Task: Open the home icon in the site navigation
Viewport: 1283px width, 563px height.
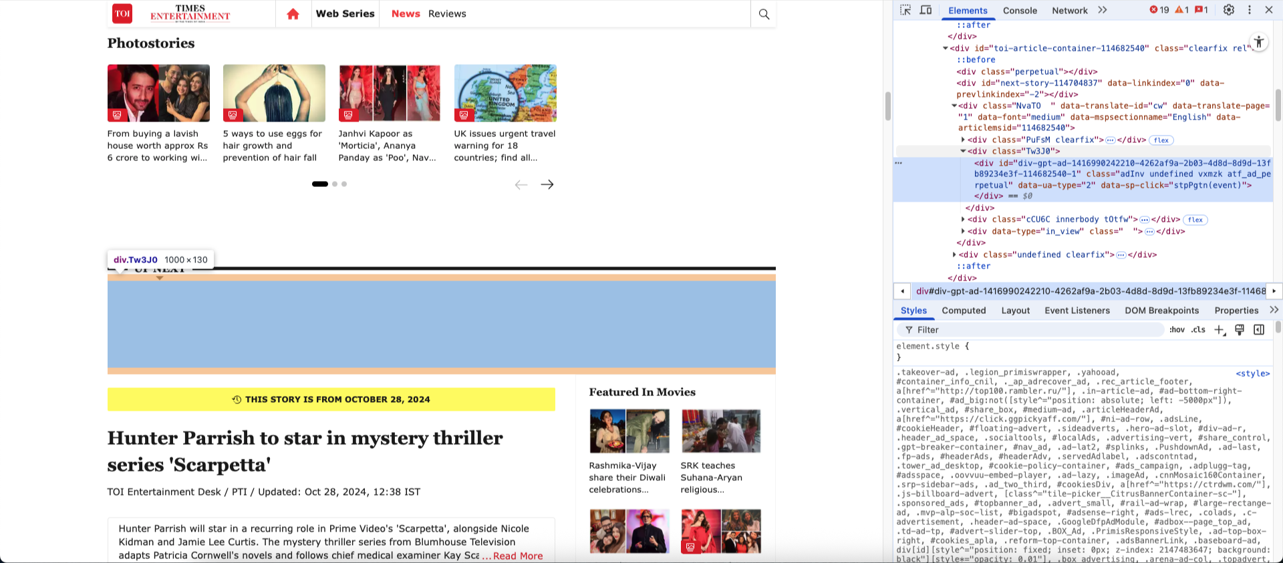Action: (x=293, y=14)
